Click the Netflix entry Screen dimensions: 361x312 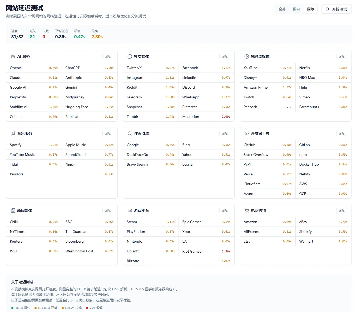(323, 68)
